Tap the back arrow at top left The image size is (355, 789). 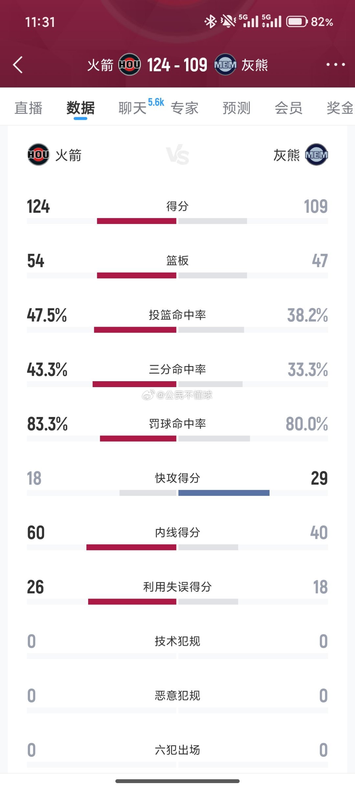click(18, 65)
